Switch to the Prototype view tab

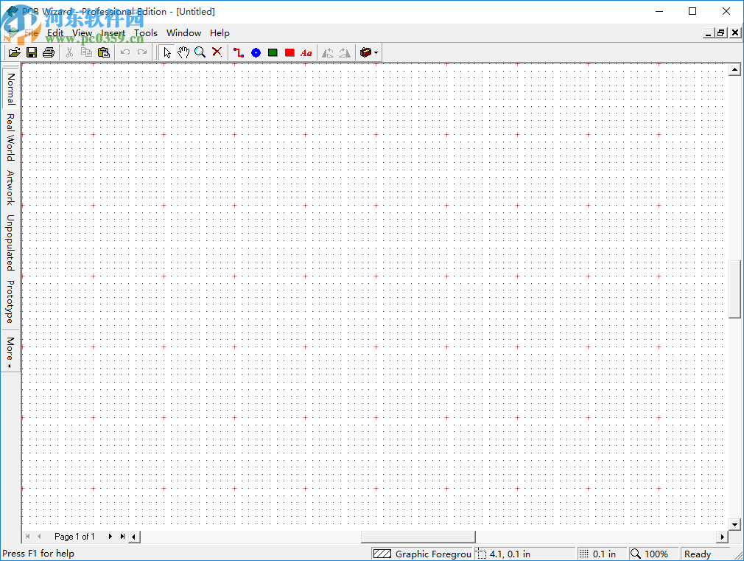coord(10,302)
